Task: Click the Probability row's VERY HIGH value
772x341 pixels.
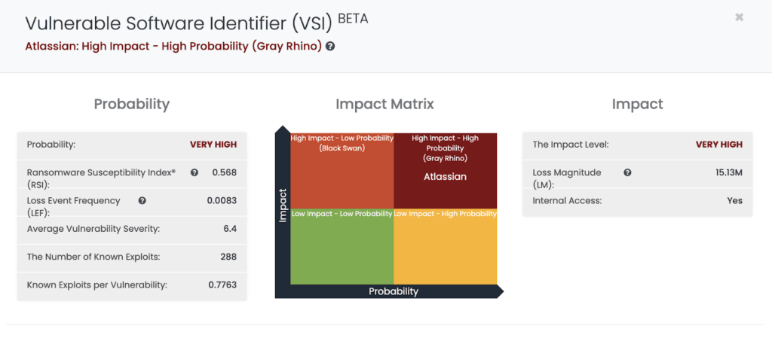Action: [213, 145]
